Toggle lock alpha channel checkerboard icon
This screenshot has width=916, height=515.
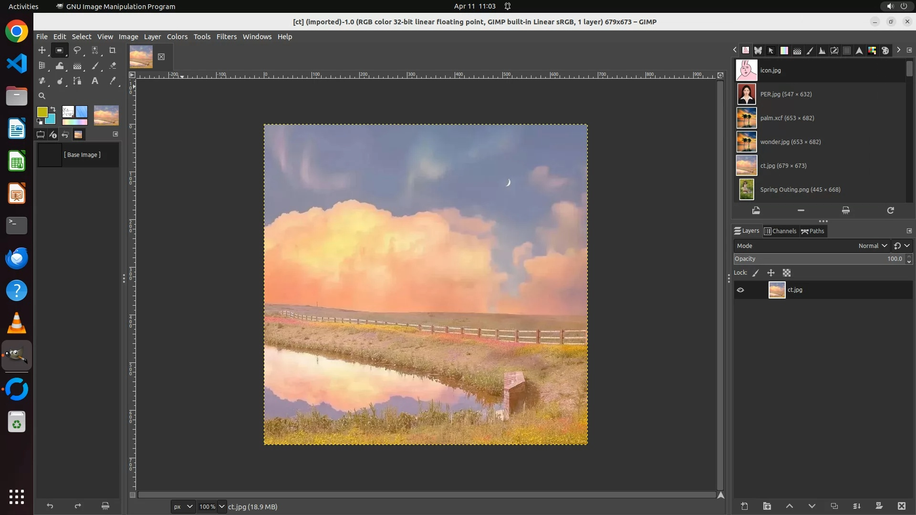coord(787,273)
